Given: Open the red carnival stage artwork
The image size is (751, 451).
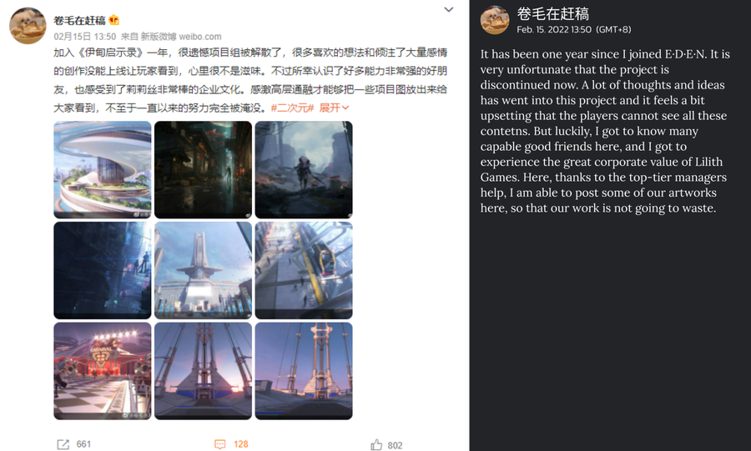Looking at the screenshot, I should pos(103,371).
